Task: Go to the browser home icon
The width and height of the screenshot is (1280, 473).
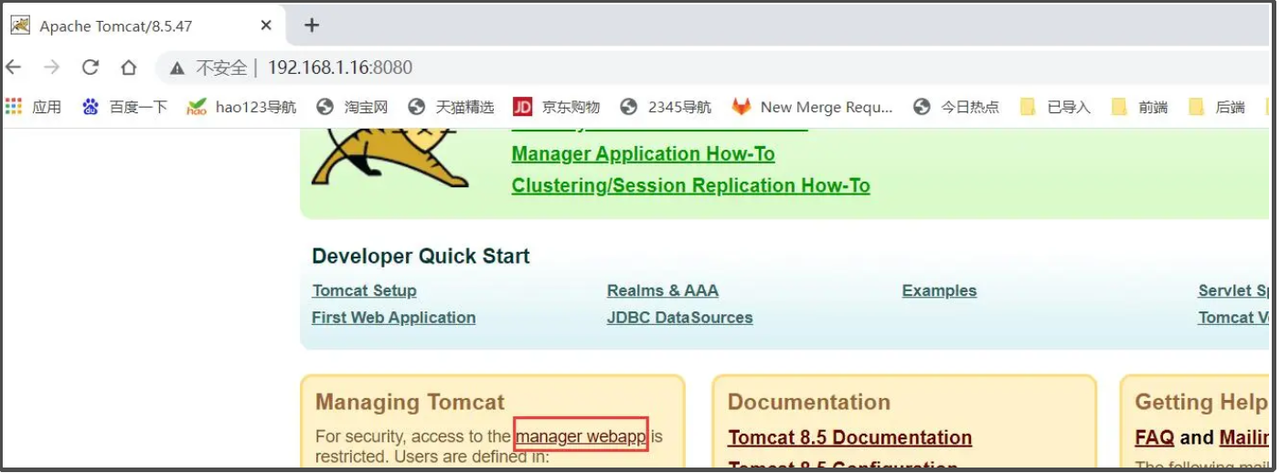Action: click(129, 68)
